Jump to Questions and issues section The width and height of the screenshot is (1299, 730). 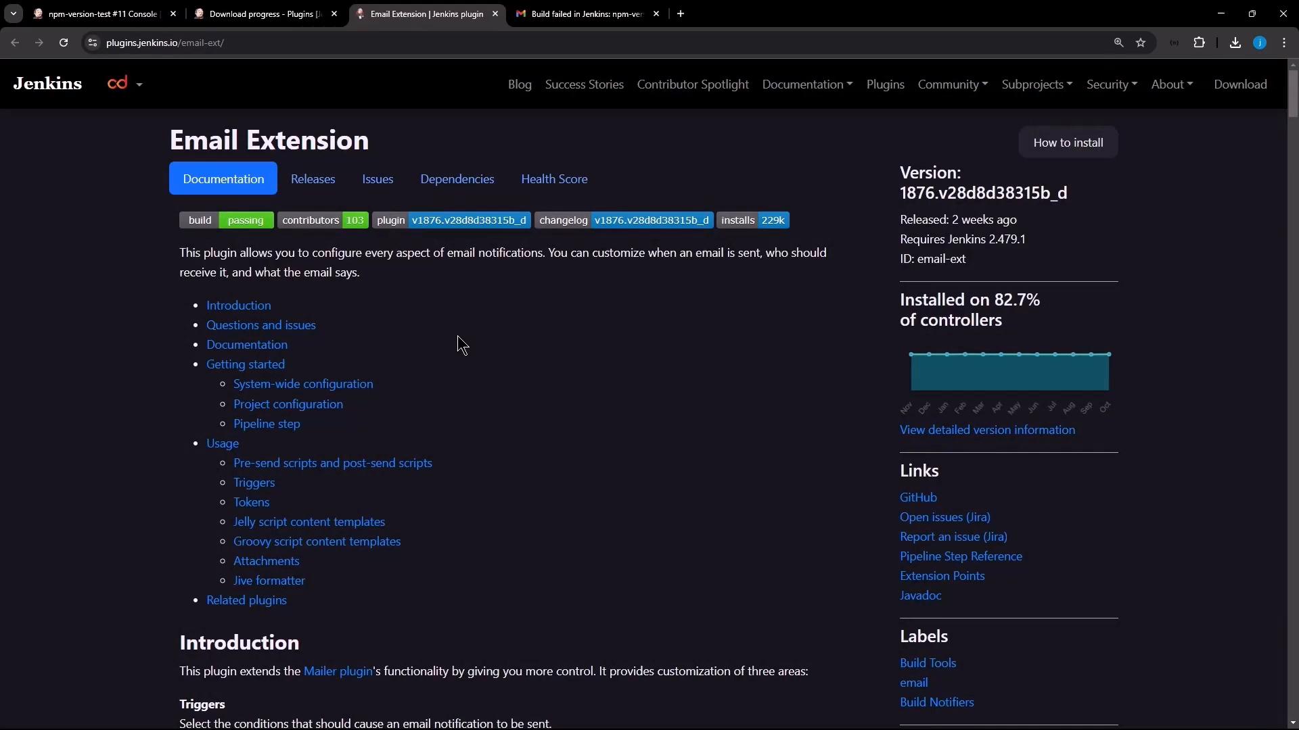point(261,325)
